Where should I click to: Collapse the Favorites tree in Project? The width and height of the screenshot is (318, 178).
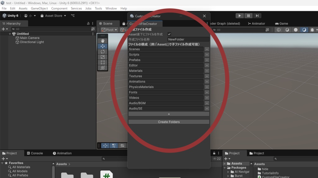[2, 163]
